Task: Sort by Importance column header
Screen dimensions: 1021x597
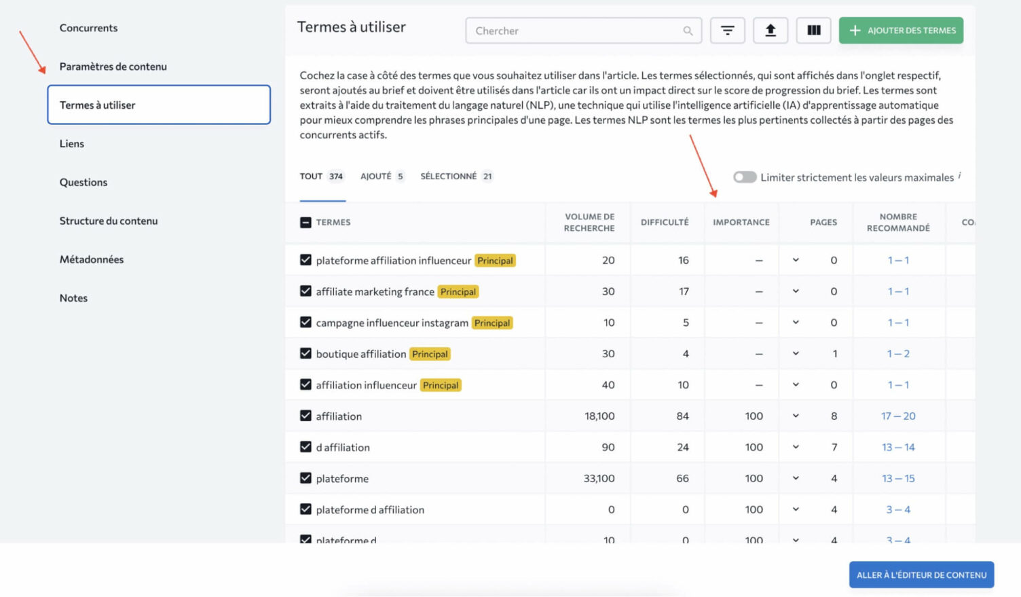Action: point(741,222)
